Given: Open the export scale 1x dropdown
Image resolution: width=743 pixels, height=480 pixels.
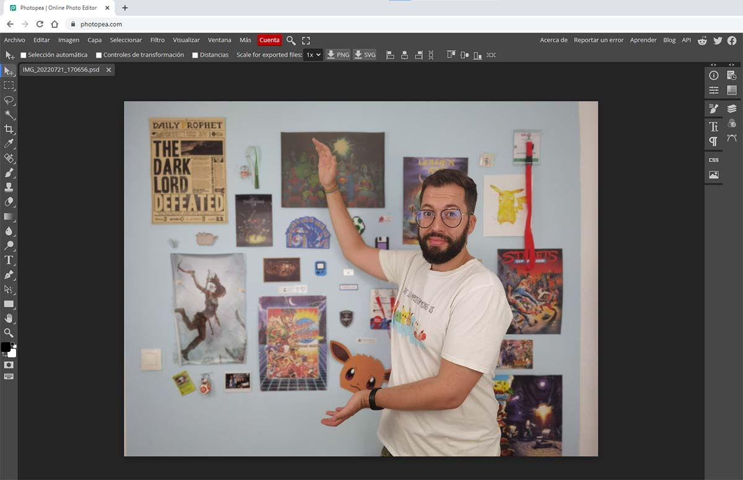Looking at the screenshot, I should tap(313, 55).
